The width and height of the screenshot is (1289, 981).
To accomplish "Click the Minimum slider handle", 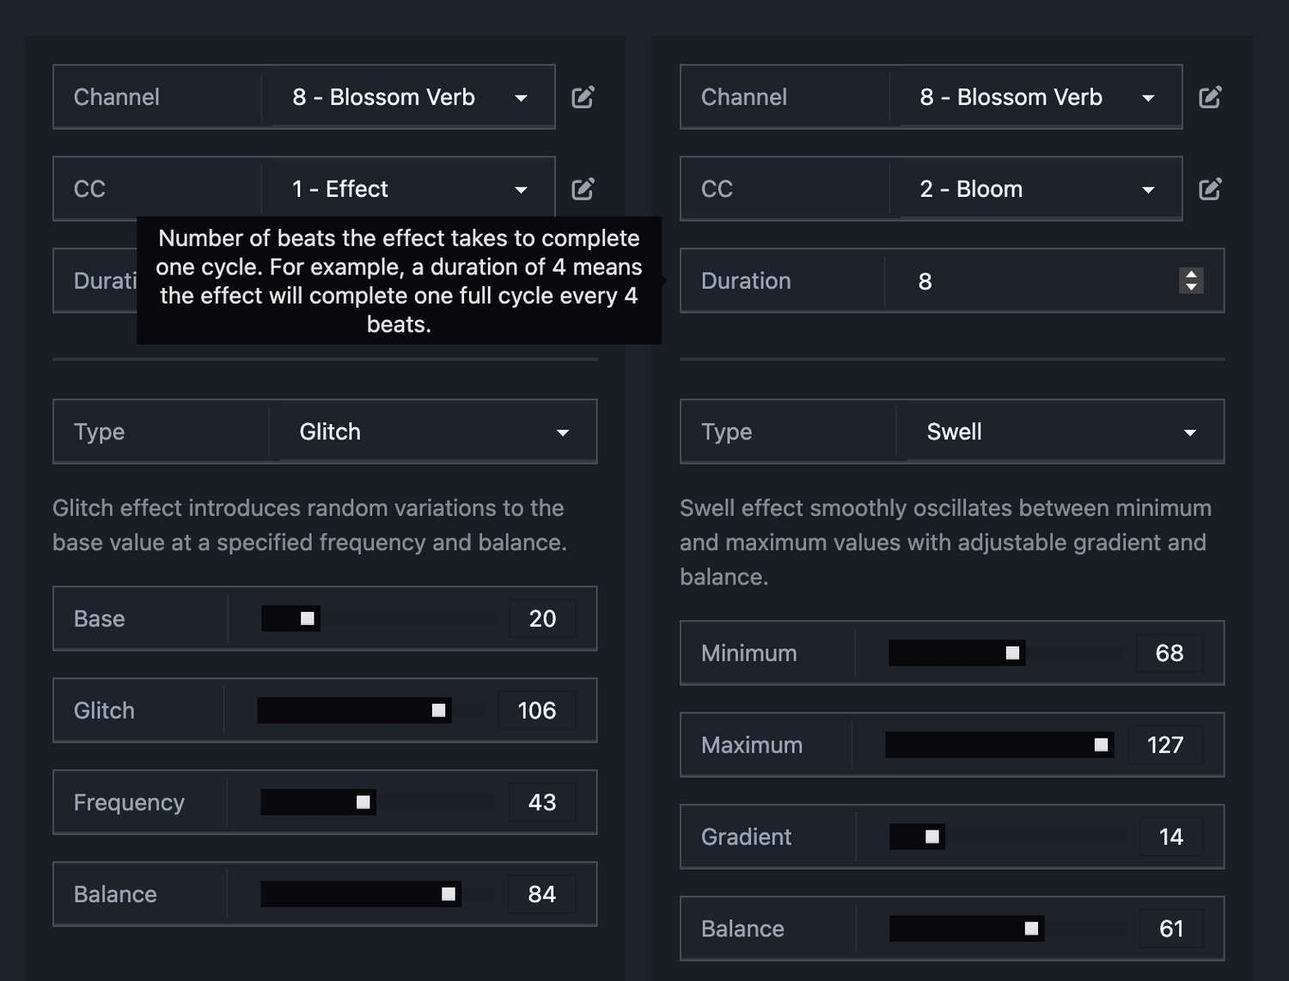I will [1012, 653].
